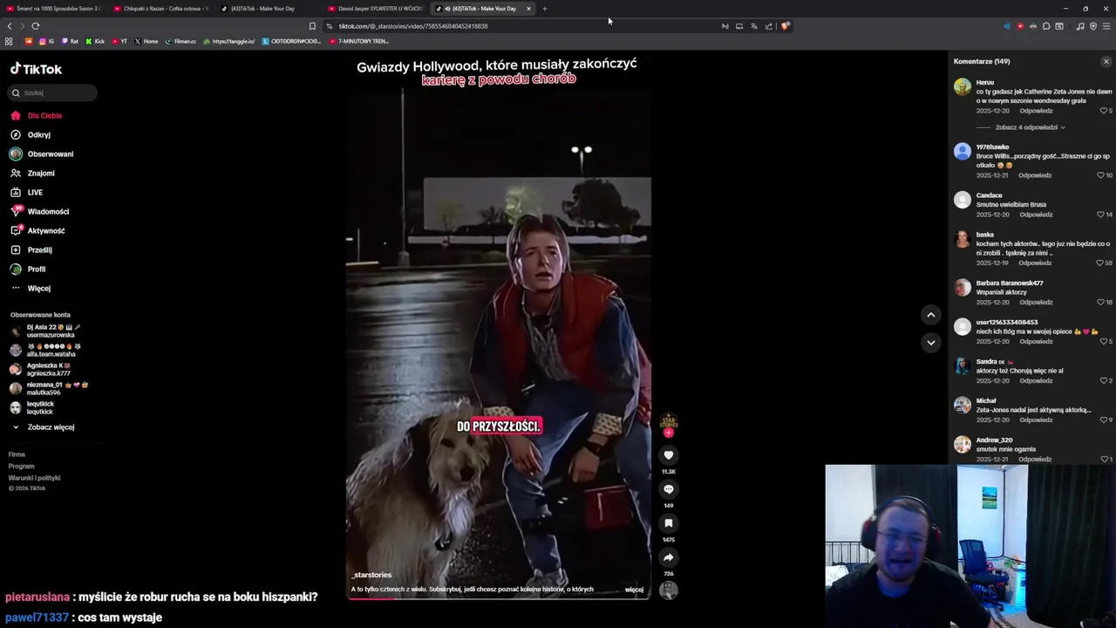Bookmark this page in address bar
The height and width of the screenshot is (628, 1116).
[x=312, y=26]
